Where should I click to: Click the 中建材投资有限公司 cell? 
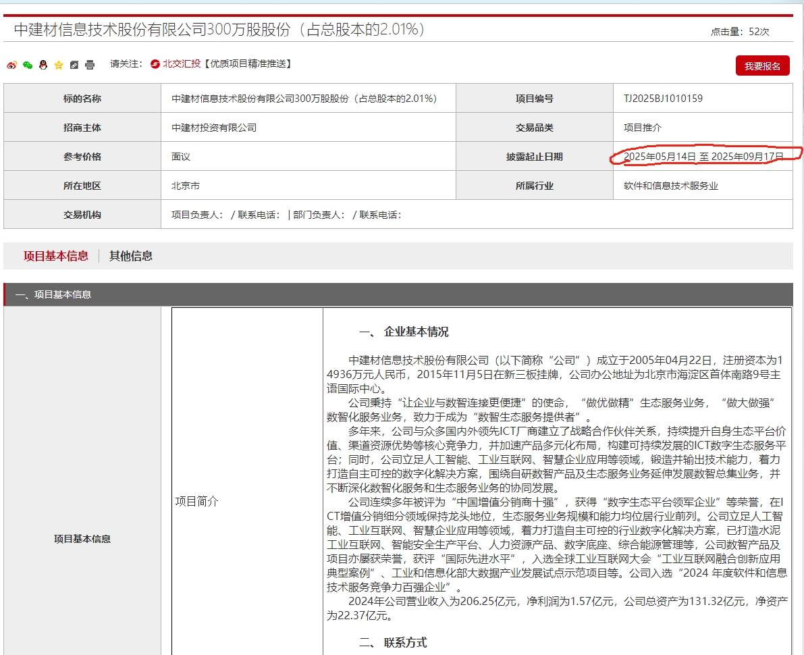pyautogui.click(x=308, y=127)
